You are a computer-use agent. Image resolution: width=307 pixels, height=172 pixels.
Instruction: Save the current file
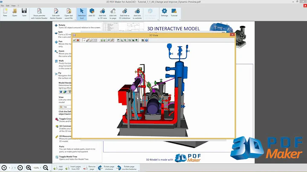(24, 13)
